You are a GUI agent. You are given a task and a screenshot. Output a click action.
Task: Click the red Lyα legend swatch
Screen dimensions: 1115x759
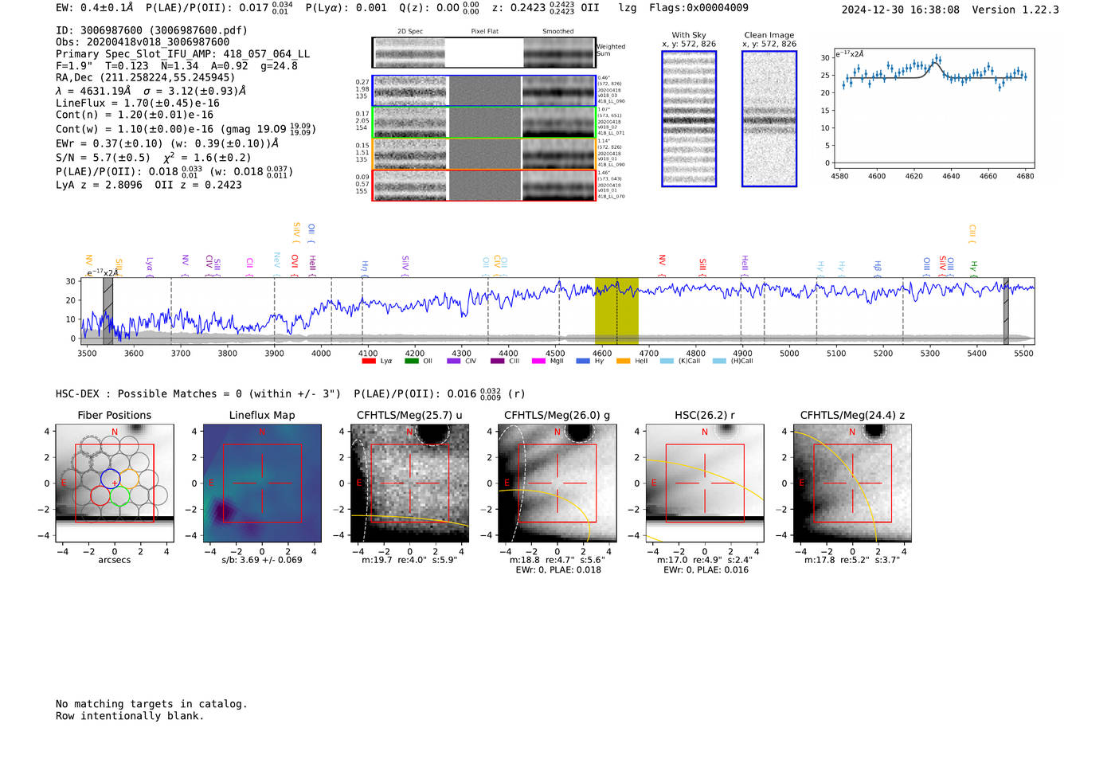pos(369,361)
